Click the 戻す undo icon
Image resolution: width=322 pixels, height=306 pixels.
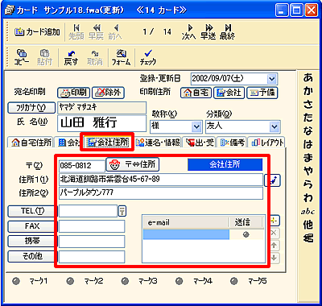coord(71,57)
